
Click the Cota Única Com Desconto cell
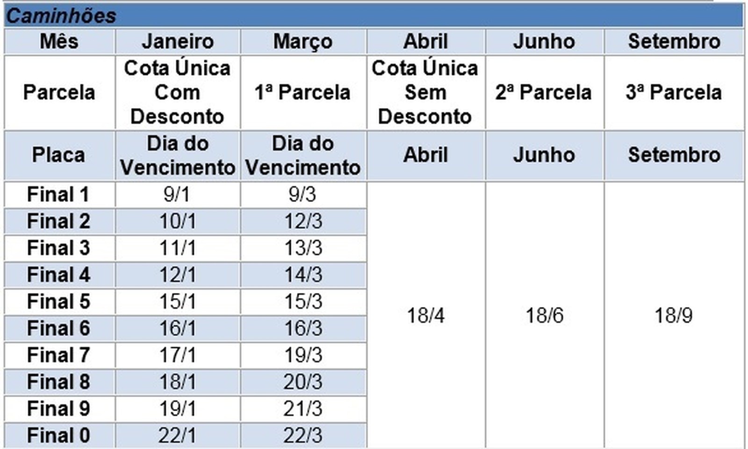click(x=178, y=92)
